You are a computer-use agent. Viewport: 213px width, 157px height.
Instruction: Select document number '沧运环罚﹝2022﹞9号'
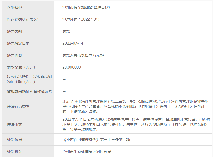[81, 19]
